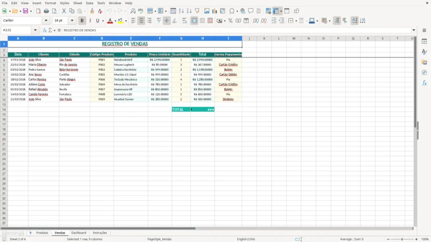Select the Instruções sheet tab
Screen dimensions: 431x242
tap(100, 233)
